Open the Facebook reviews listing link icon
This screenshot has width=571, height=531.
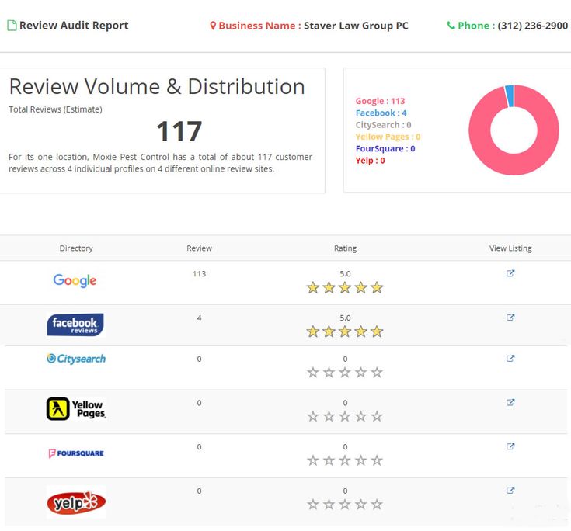(510, 318)
